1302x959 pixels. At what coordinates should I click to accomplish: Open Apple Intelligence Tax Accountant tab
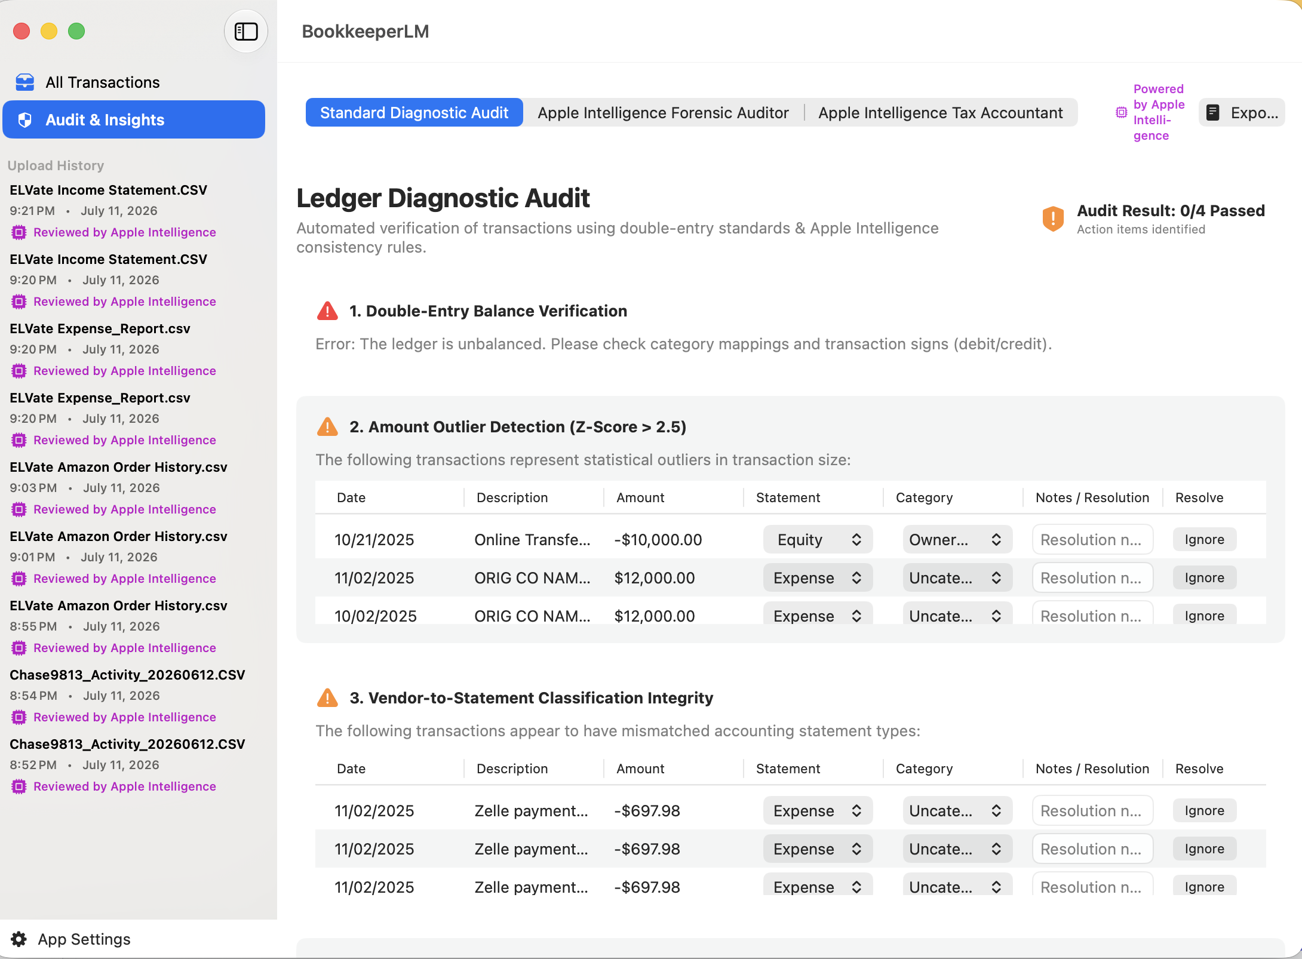click(x=941, y=112)
